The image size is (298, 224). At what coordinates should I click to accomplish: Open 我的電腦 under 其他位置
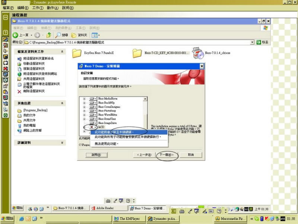coord(27,125)
